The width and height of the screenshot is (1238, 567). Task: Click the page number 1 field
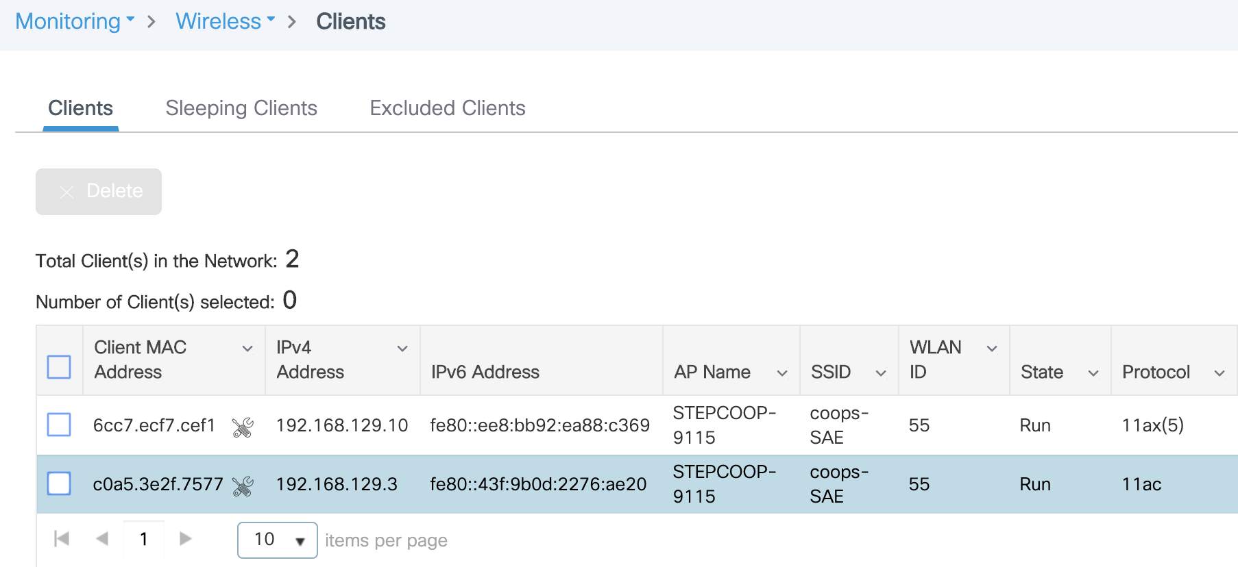point(144,540)
